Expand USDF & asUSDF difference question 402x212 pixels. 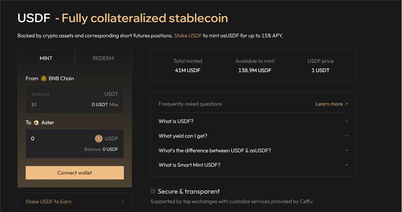pyautogui.click(x=254, y=150)
